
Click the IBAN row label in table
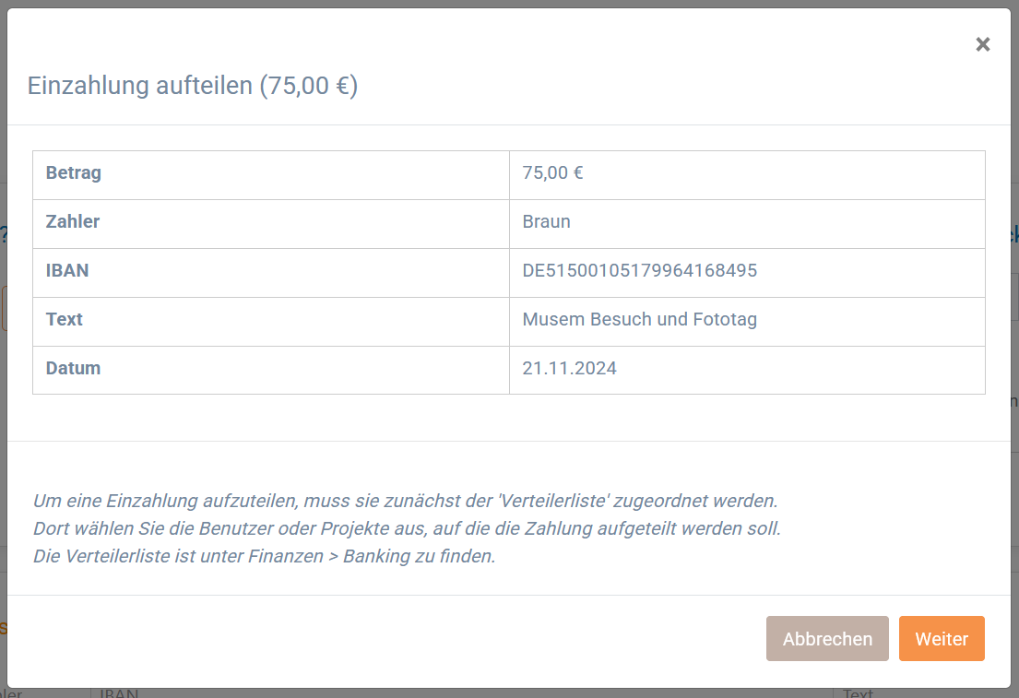[67, 270]
